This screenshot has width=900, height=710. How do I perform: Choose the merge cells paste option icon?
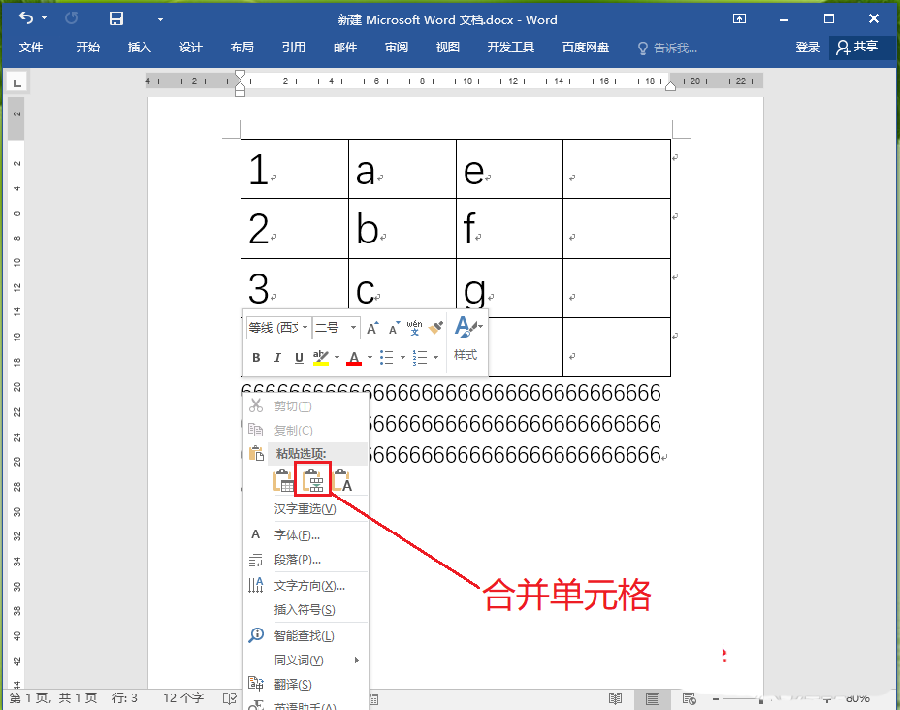click(x=313, y=481)
